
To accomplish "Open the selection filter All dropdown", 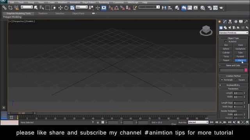I will click(x=27, y=7).
